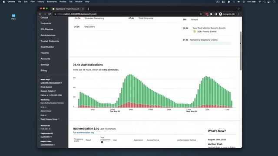
Task: Go back using the browser back arrow
Action: tap(40, 14)
